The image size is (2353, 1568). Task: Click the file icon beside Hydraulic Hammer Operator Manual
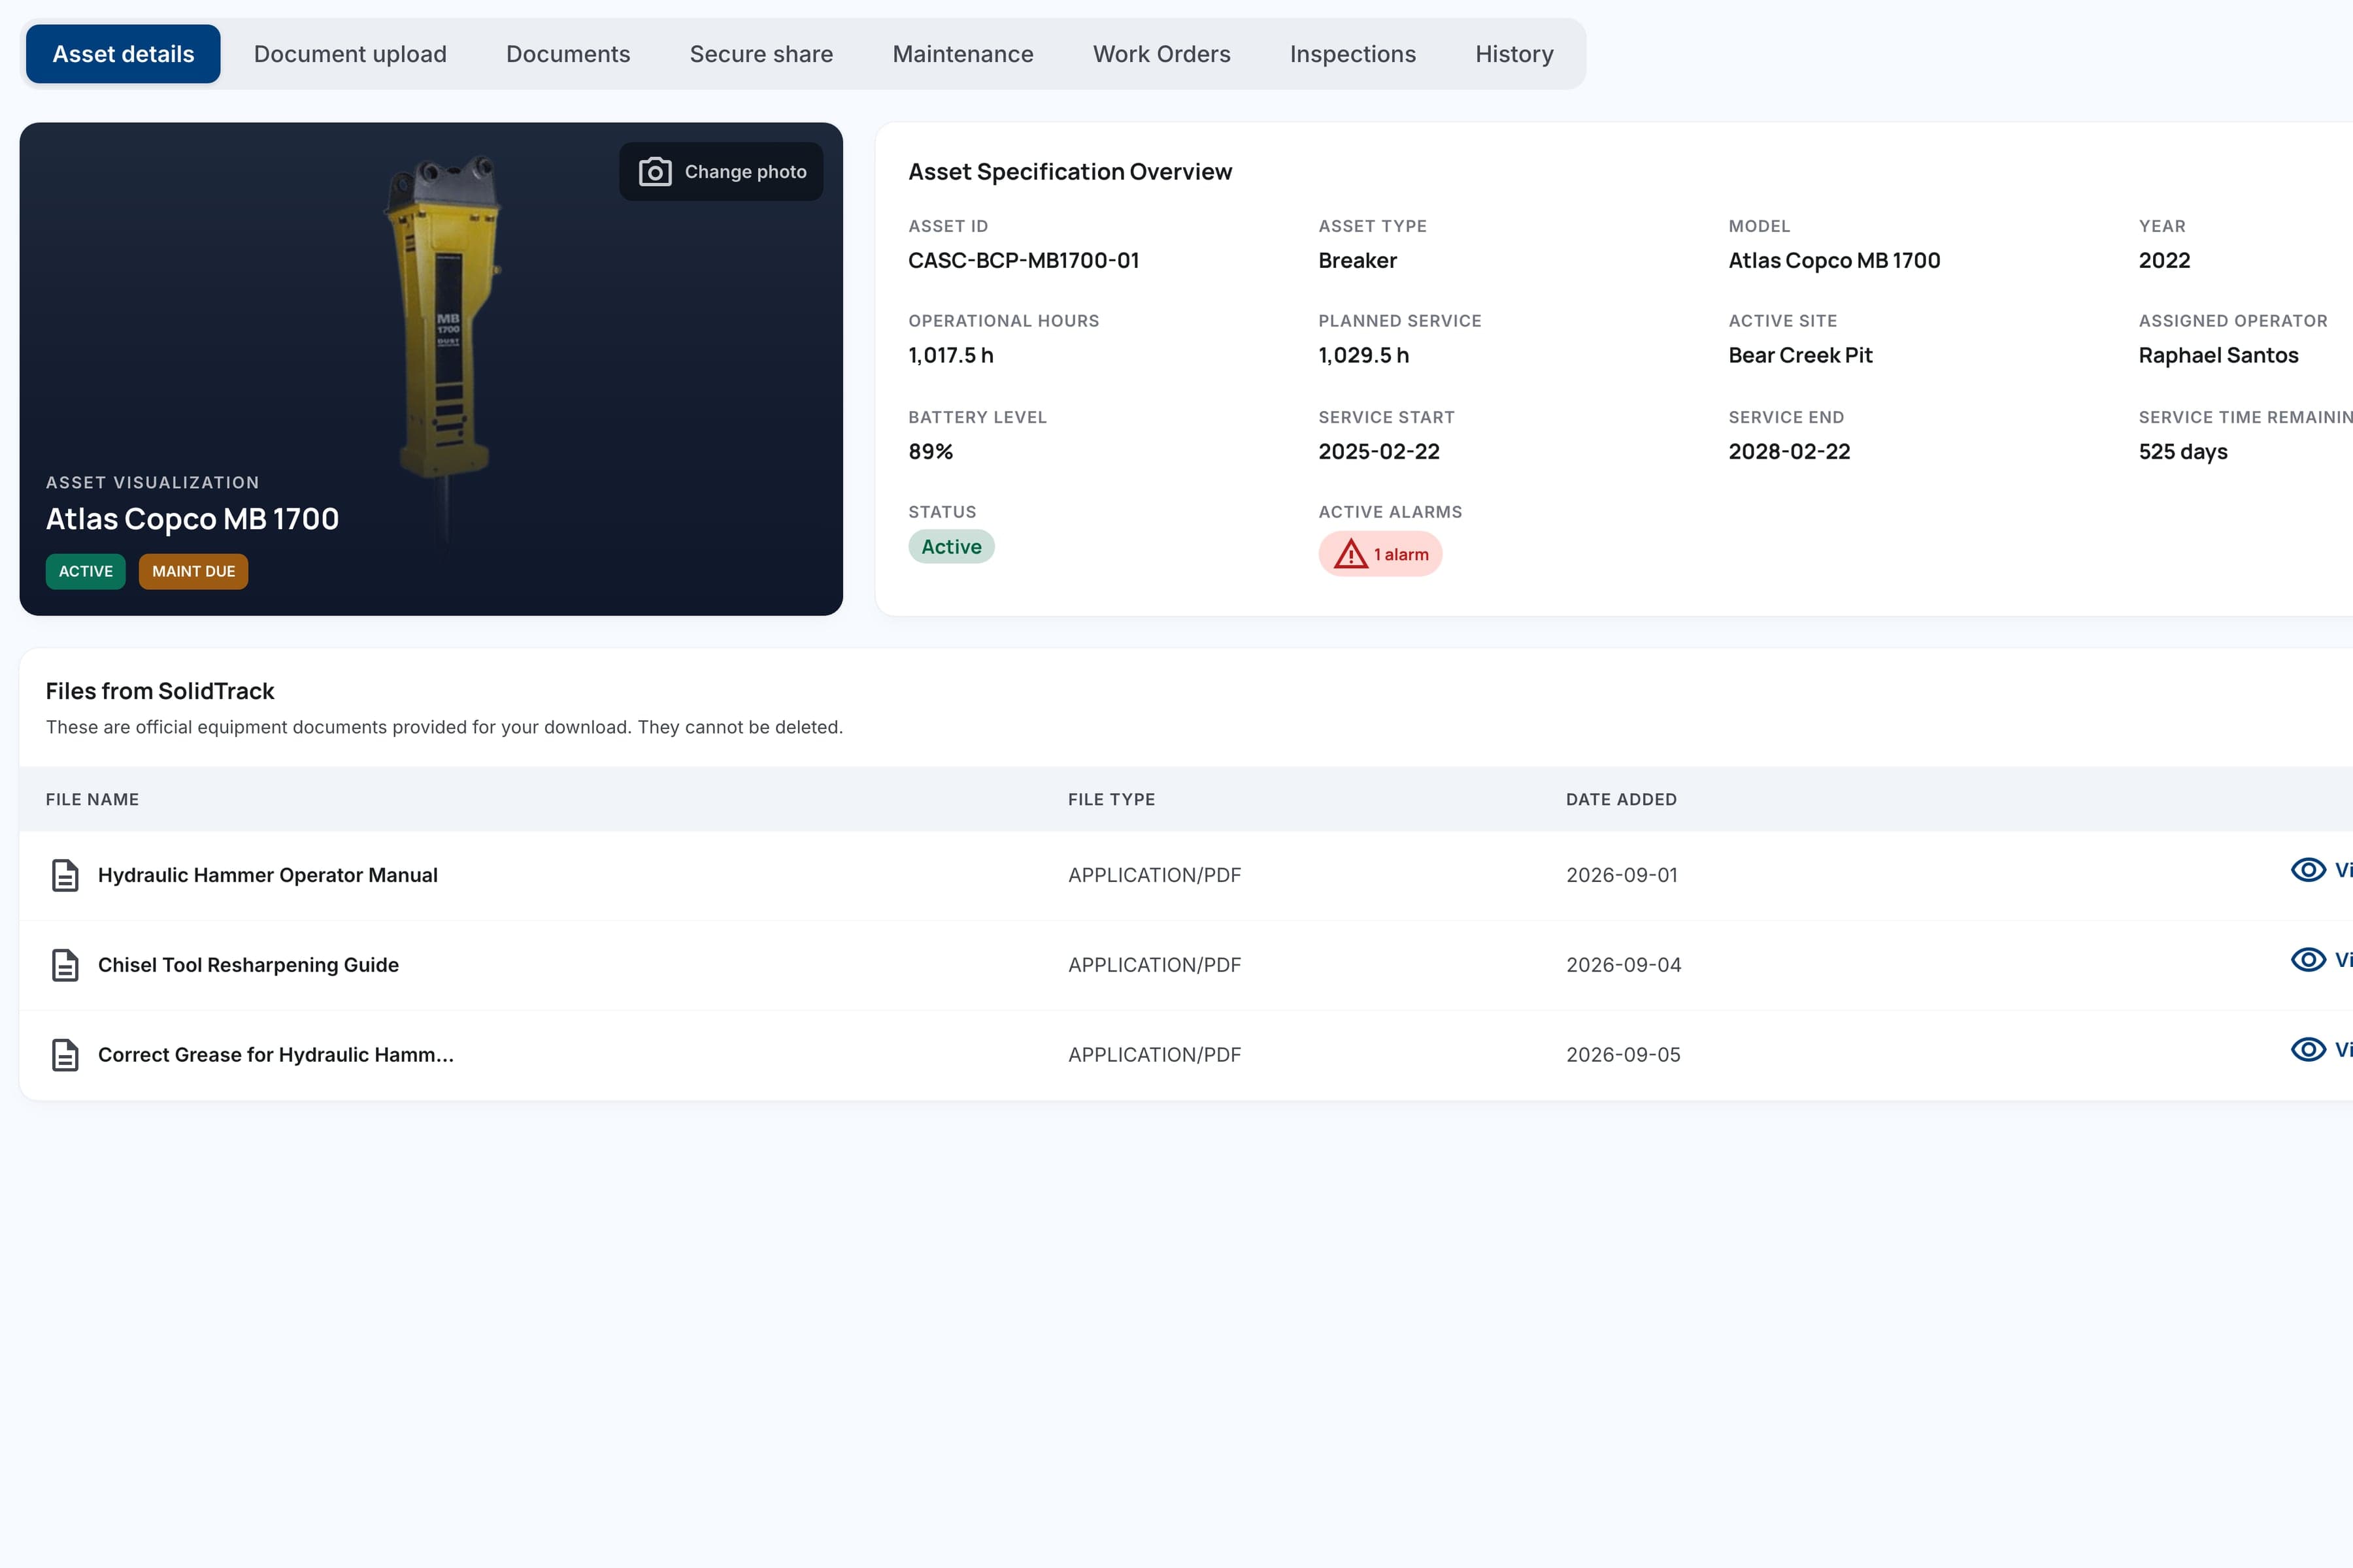click(65, 875)
